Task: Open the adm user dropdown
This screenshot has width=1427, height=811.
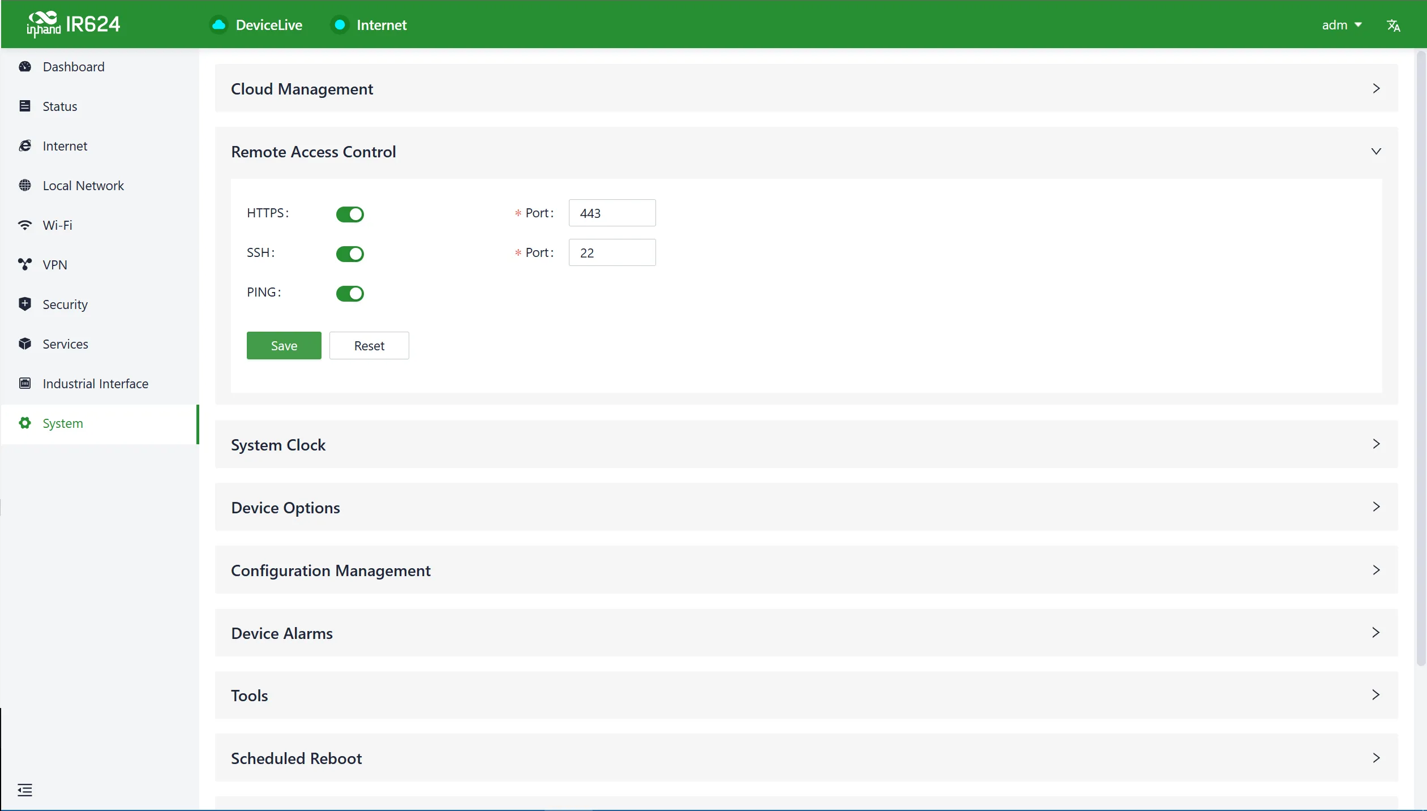Action: [x=1342, y=25]
